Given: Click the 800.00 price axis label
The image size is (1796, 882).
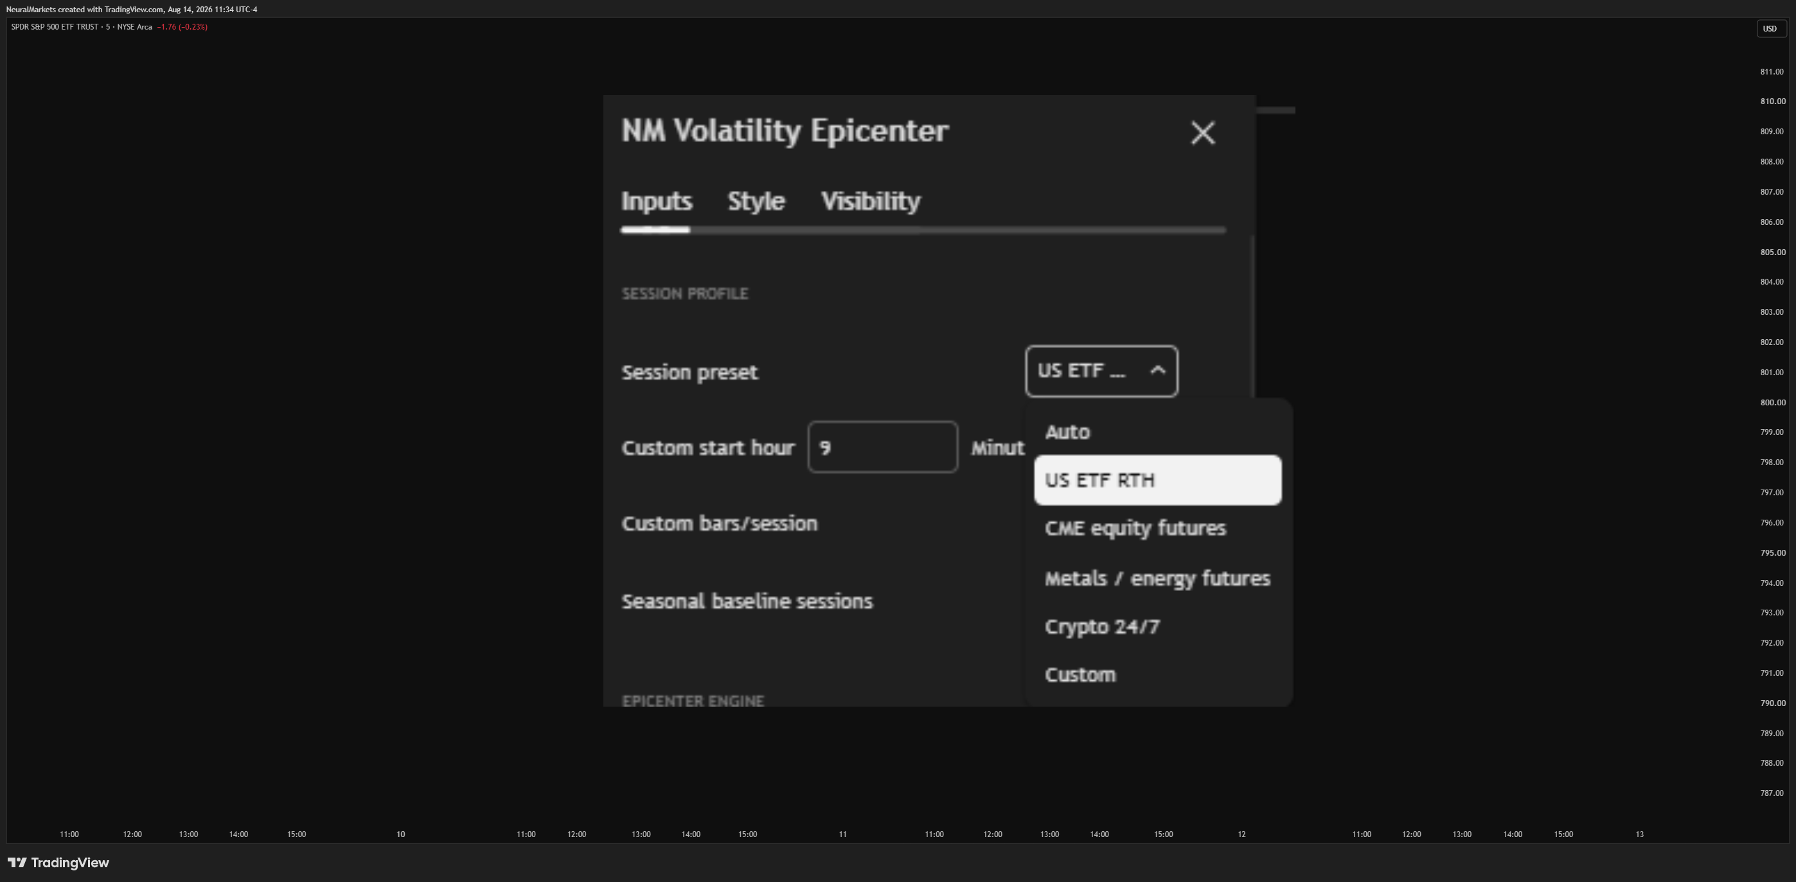Looking at the screenshot, I should point(1772,402).
